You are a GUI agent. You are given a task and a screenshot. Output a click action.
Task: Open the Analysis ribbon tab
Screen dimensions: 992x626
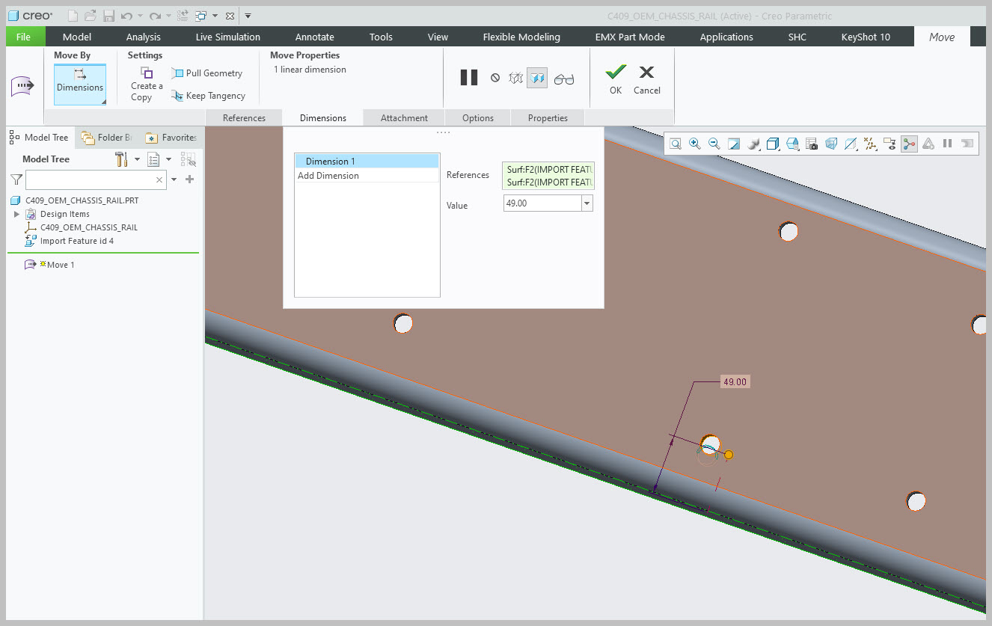143,37
